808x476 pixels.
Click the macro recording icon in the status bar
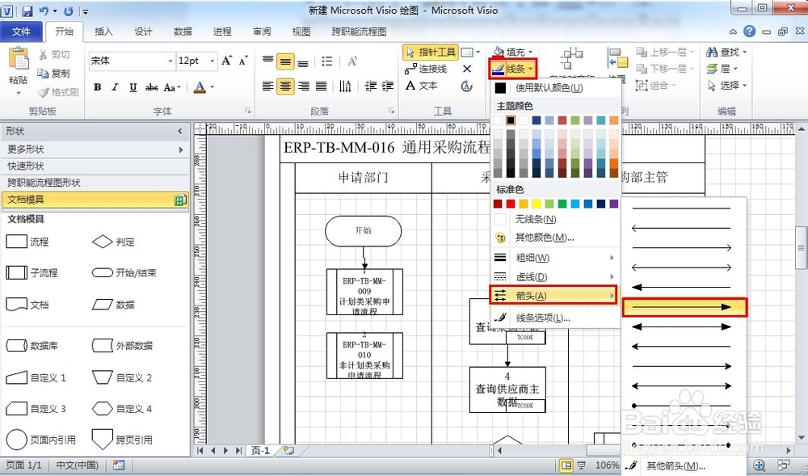(119, 465)
